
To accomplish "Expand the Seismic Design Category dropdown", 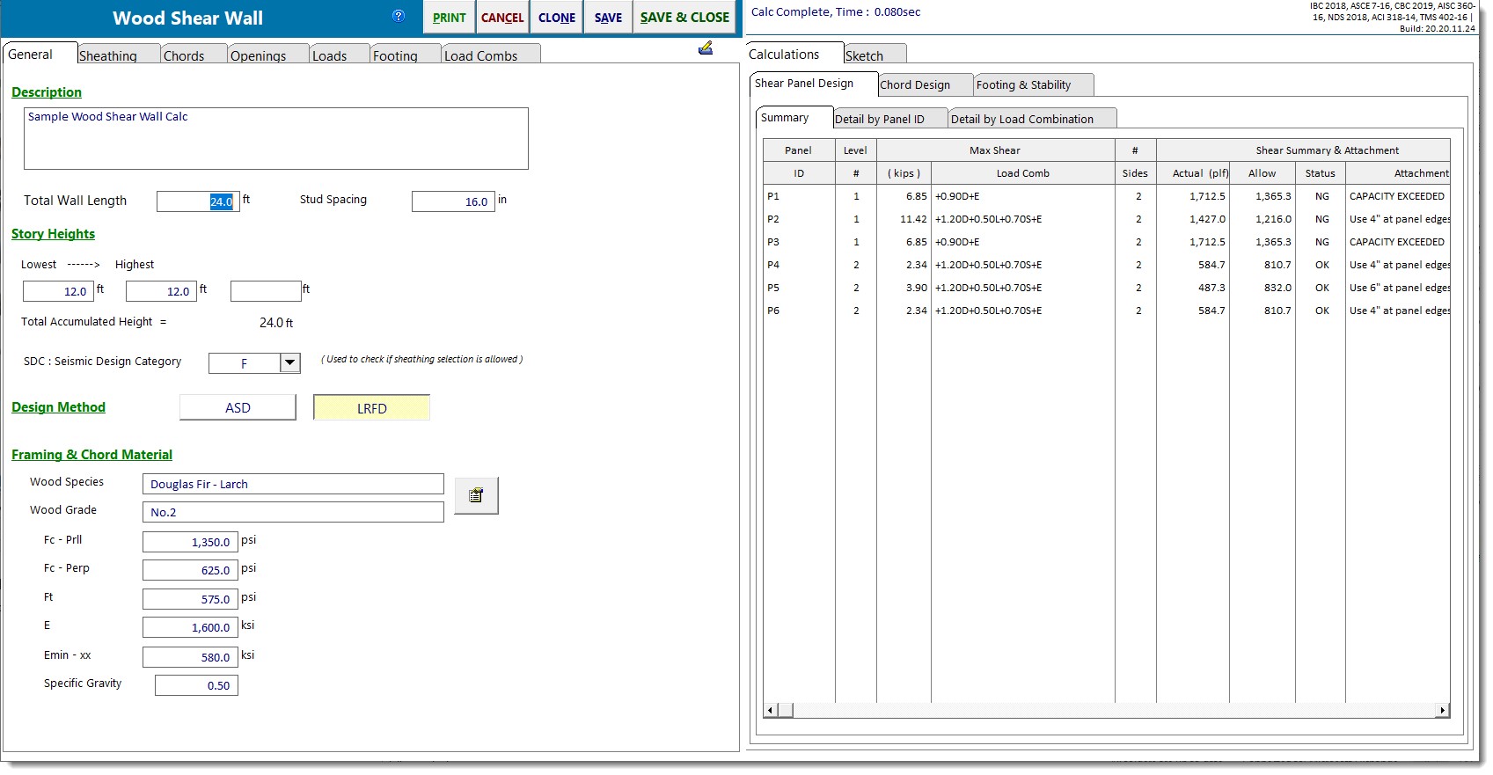I will pos(289,362).
